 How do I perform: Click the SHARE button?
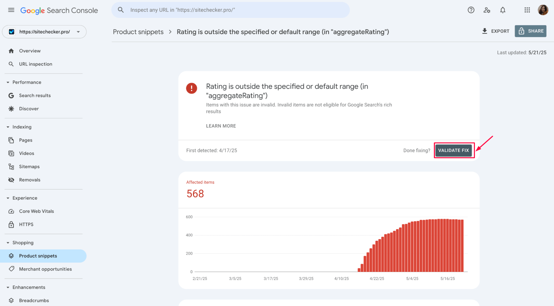click(530, 31)
